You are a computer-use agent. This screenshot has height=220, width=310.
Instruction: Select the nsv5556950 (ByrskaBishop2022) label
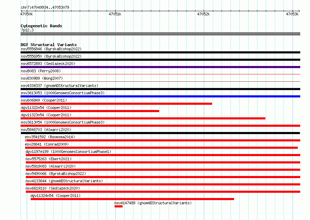click(51, 56)
